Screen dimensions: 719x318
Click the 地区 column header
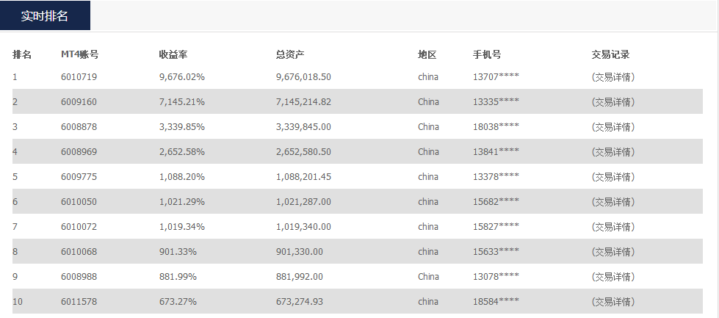(x=427, y=54)
